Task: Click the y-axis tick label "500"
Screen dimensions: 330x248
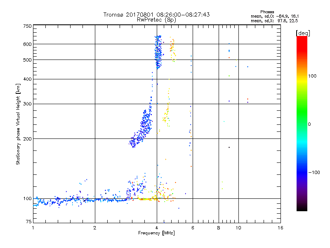Action: [28, 60]
